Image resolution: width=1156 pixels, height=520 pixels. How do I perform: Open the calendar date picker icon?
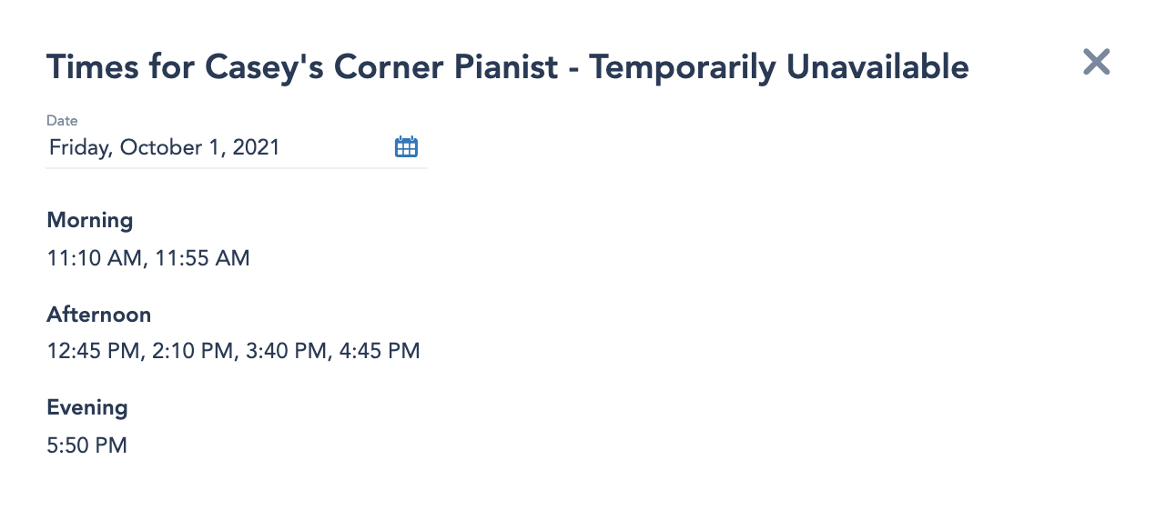(406, 147)
